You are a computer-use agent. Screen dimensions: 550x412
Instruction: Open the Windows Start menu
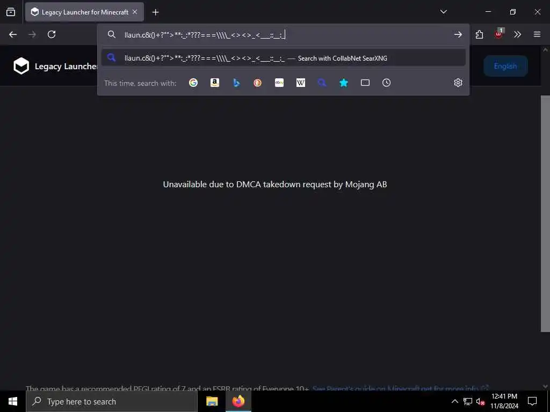(x=13, y=401)
